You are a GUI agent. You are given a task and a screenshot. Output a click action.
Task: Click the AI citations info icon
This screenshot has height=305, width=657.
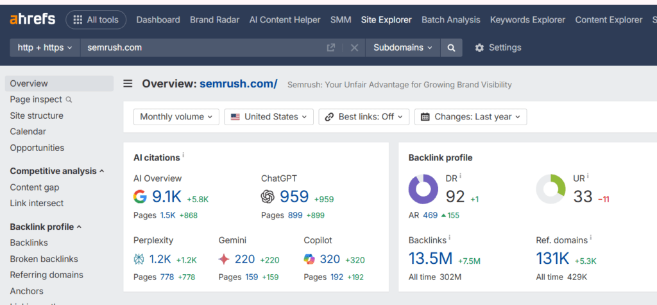183,155
